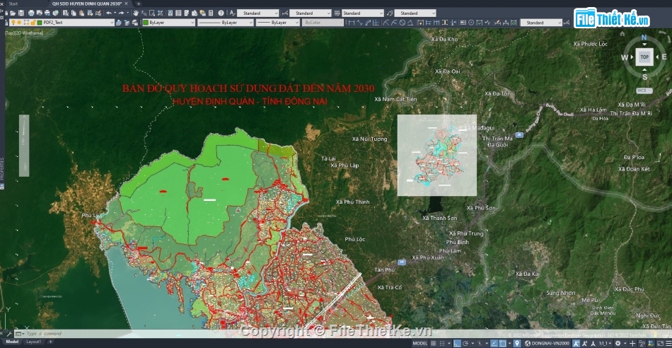The image size is (672, 348).
Task: Click the Multileader Style icon
Action: 390,13
